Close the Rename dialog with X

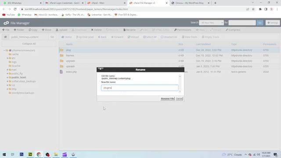101,69
